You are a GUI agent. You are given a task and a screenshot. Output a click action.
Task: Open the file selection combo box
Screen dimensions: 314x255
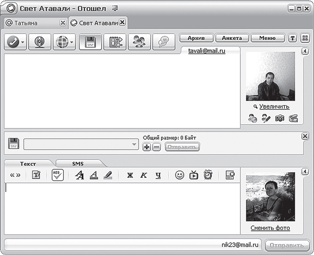tap(81, 144)
